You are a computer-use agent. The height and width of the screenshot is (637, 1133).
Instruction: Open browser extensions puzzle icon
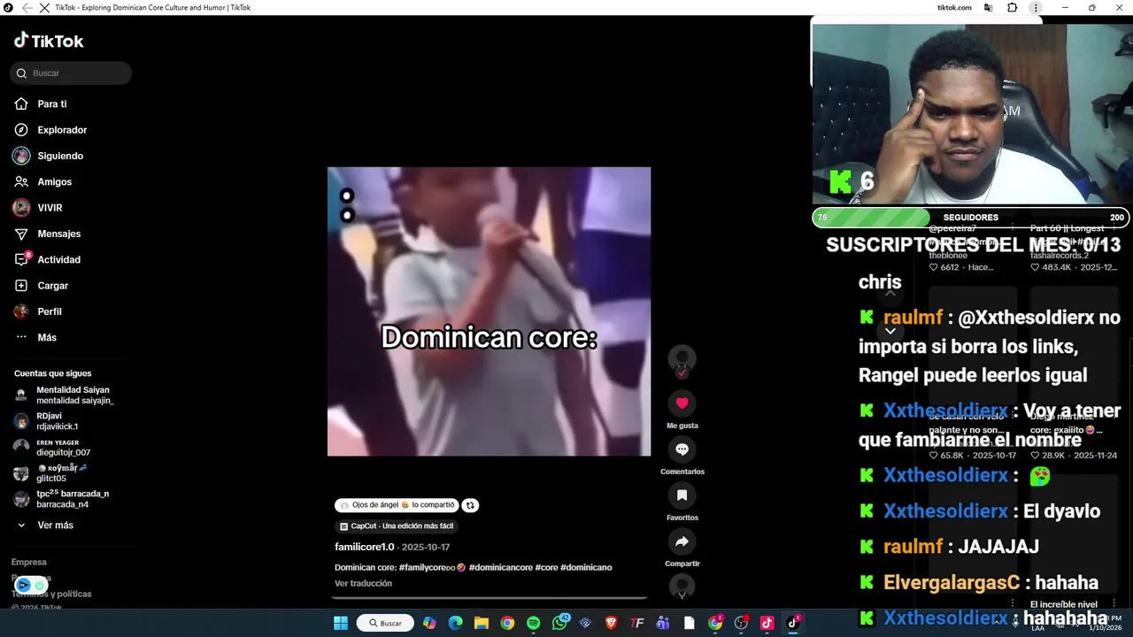(1012, 7)
